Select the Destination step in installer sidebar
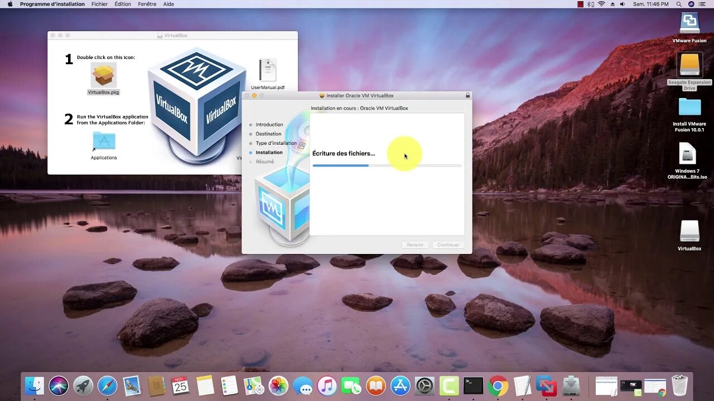Image resolution: width=714 pixels, height=401 pixels. pyautogui.click(x=268, y=134)
